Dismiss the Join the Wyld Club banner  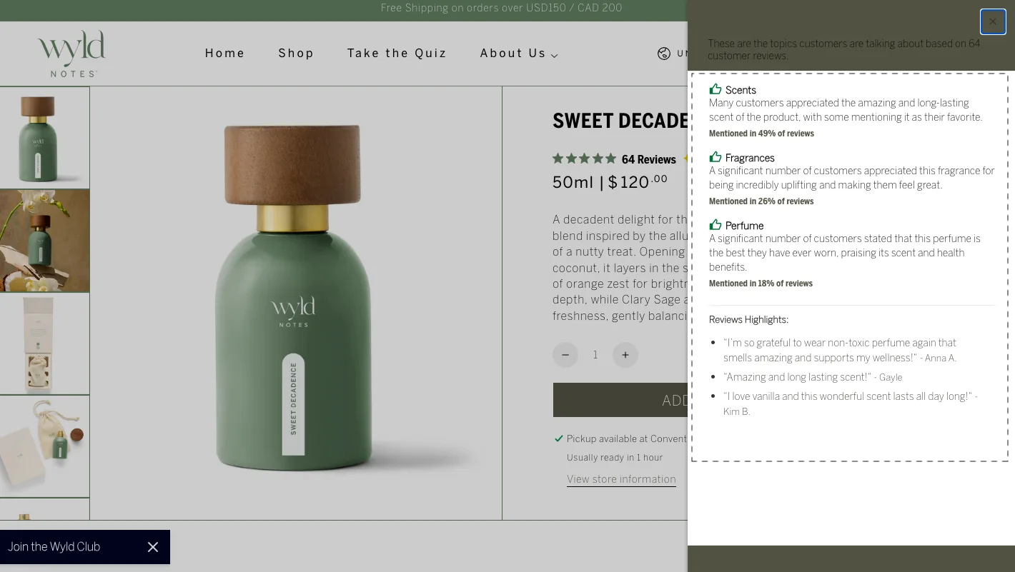(x=153, y=547)
